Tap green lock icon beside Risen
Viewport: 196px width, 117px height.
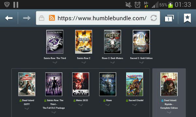click(105, 100)
